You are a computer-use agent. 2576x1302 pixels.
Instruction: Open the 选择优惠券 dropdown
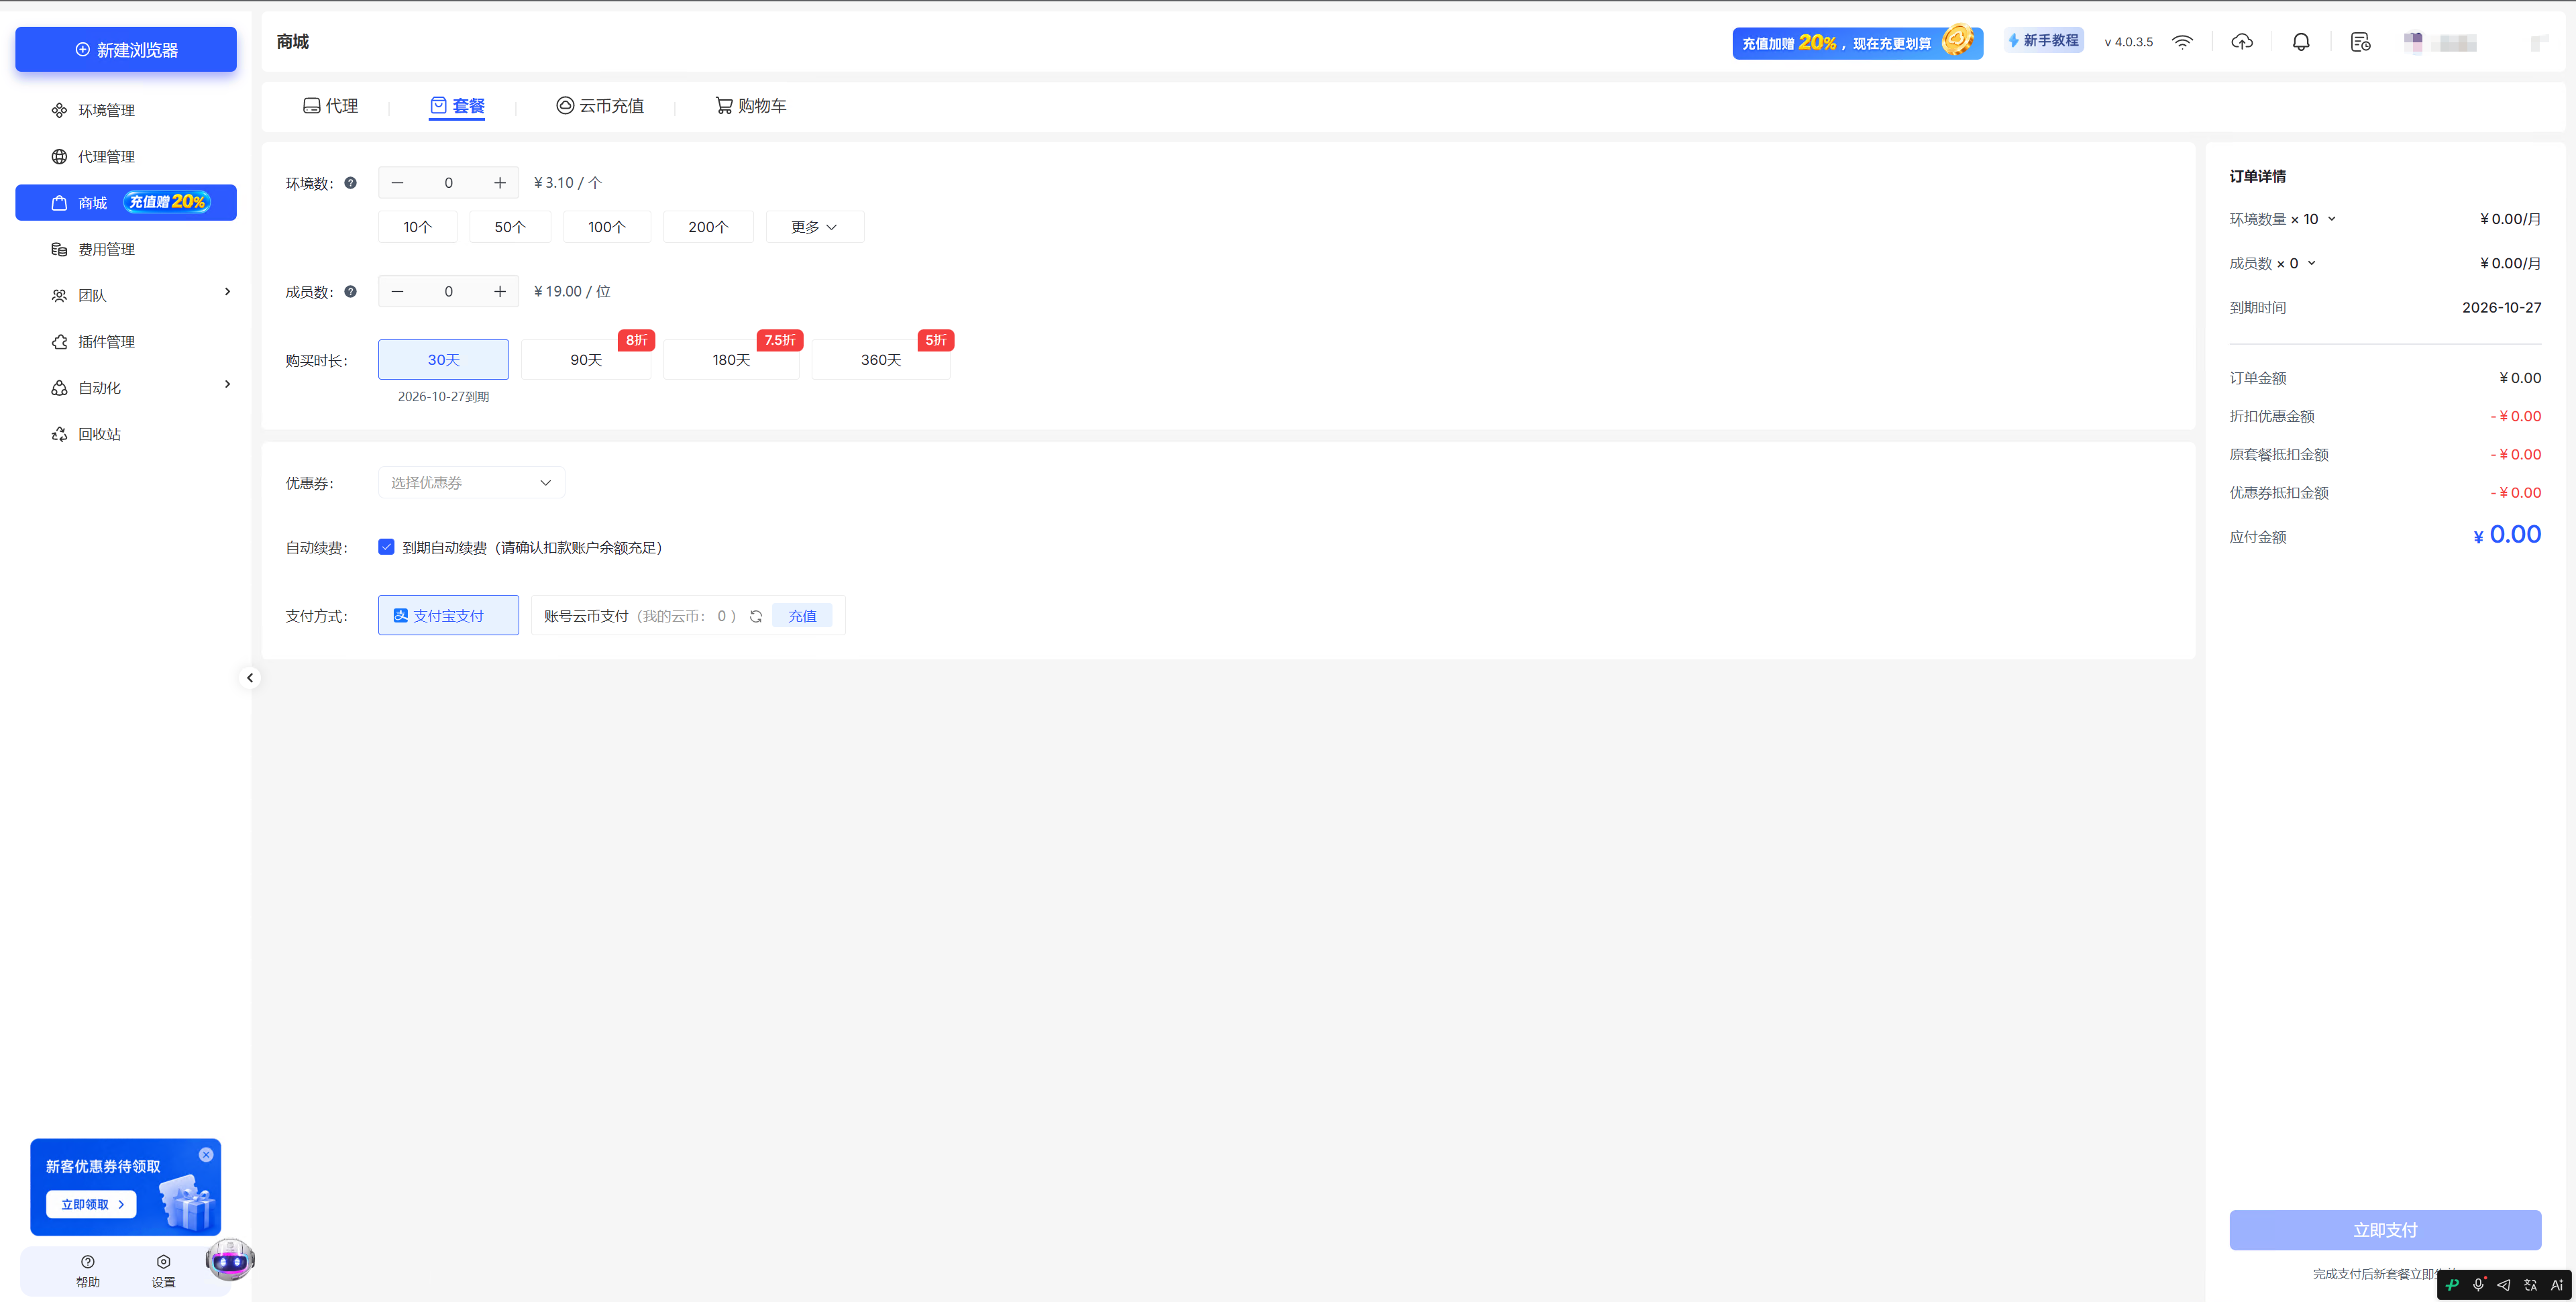coord(472,483)
